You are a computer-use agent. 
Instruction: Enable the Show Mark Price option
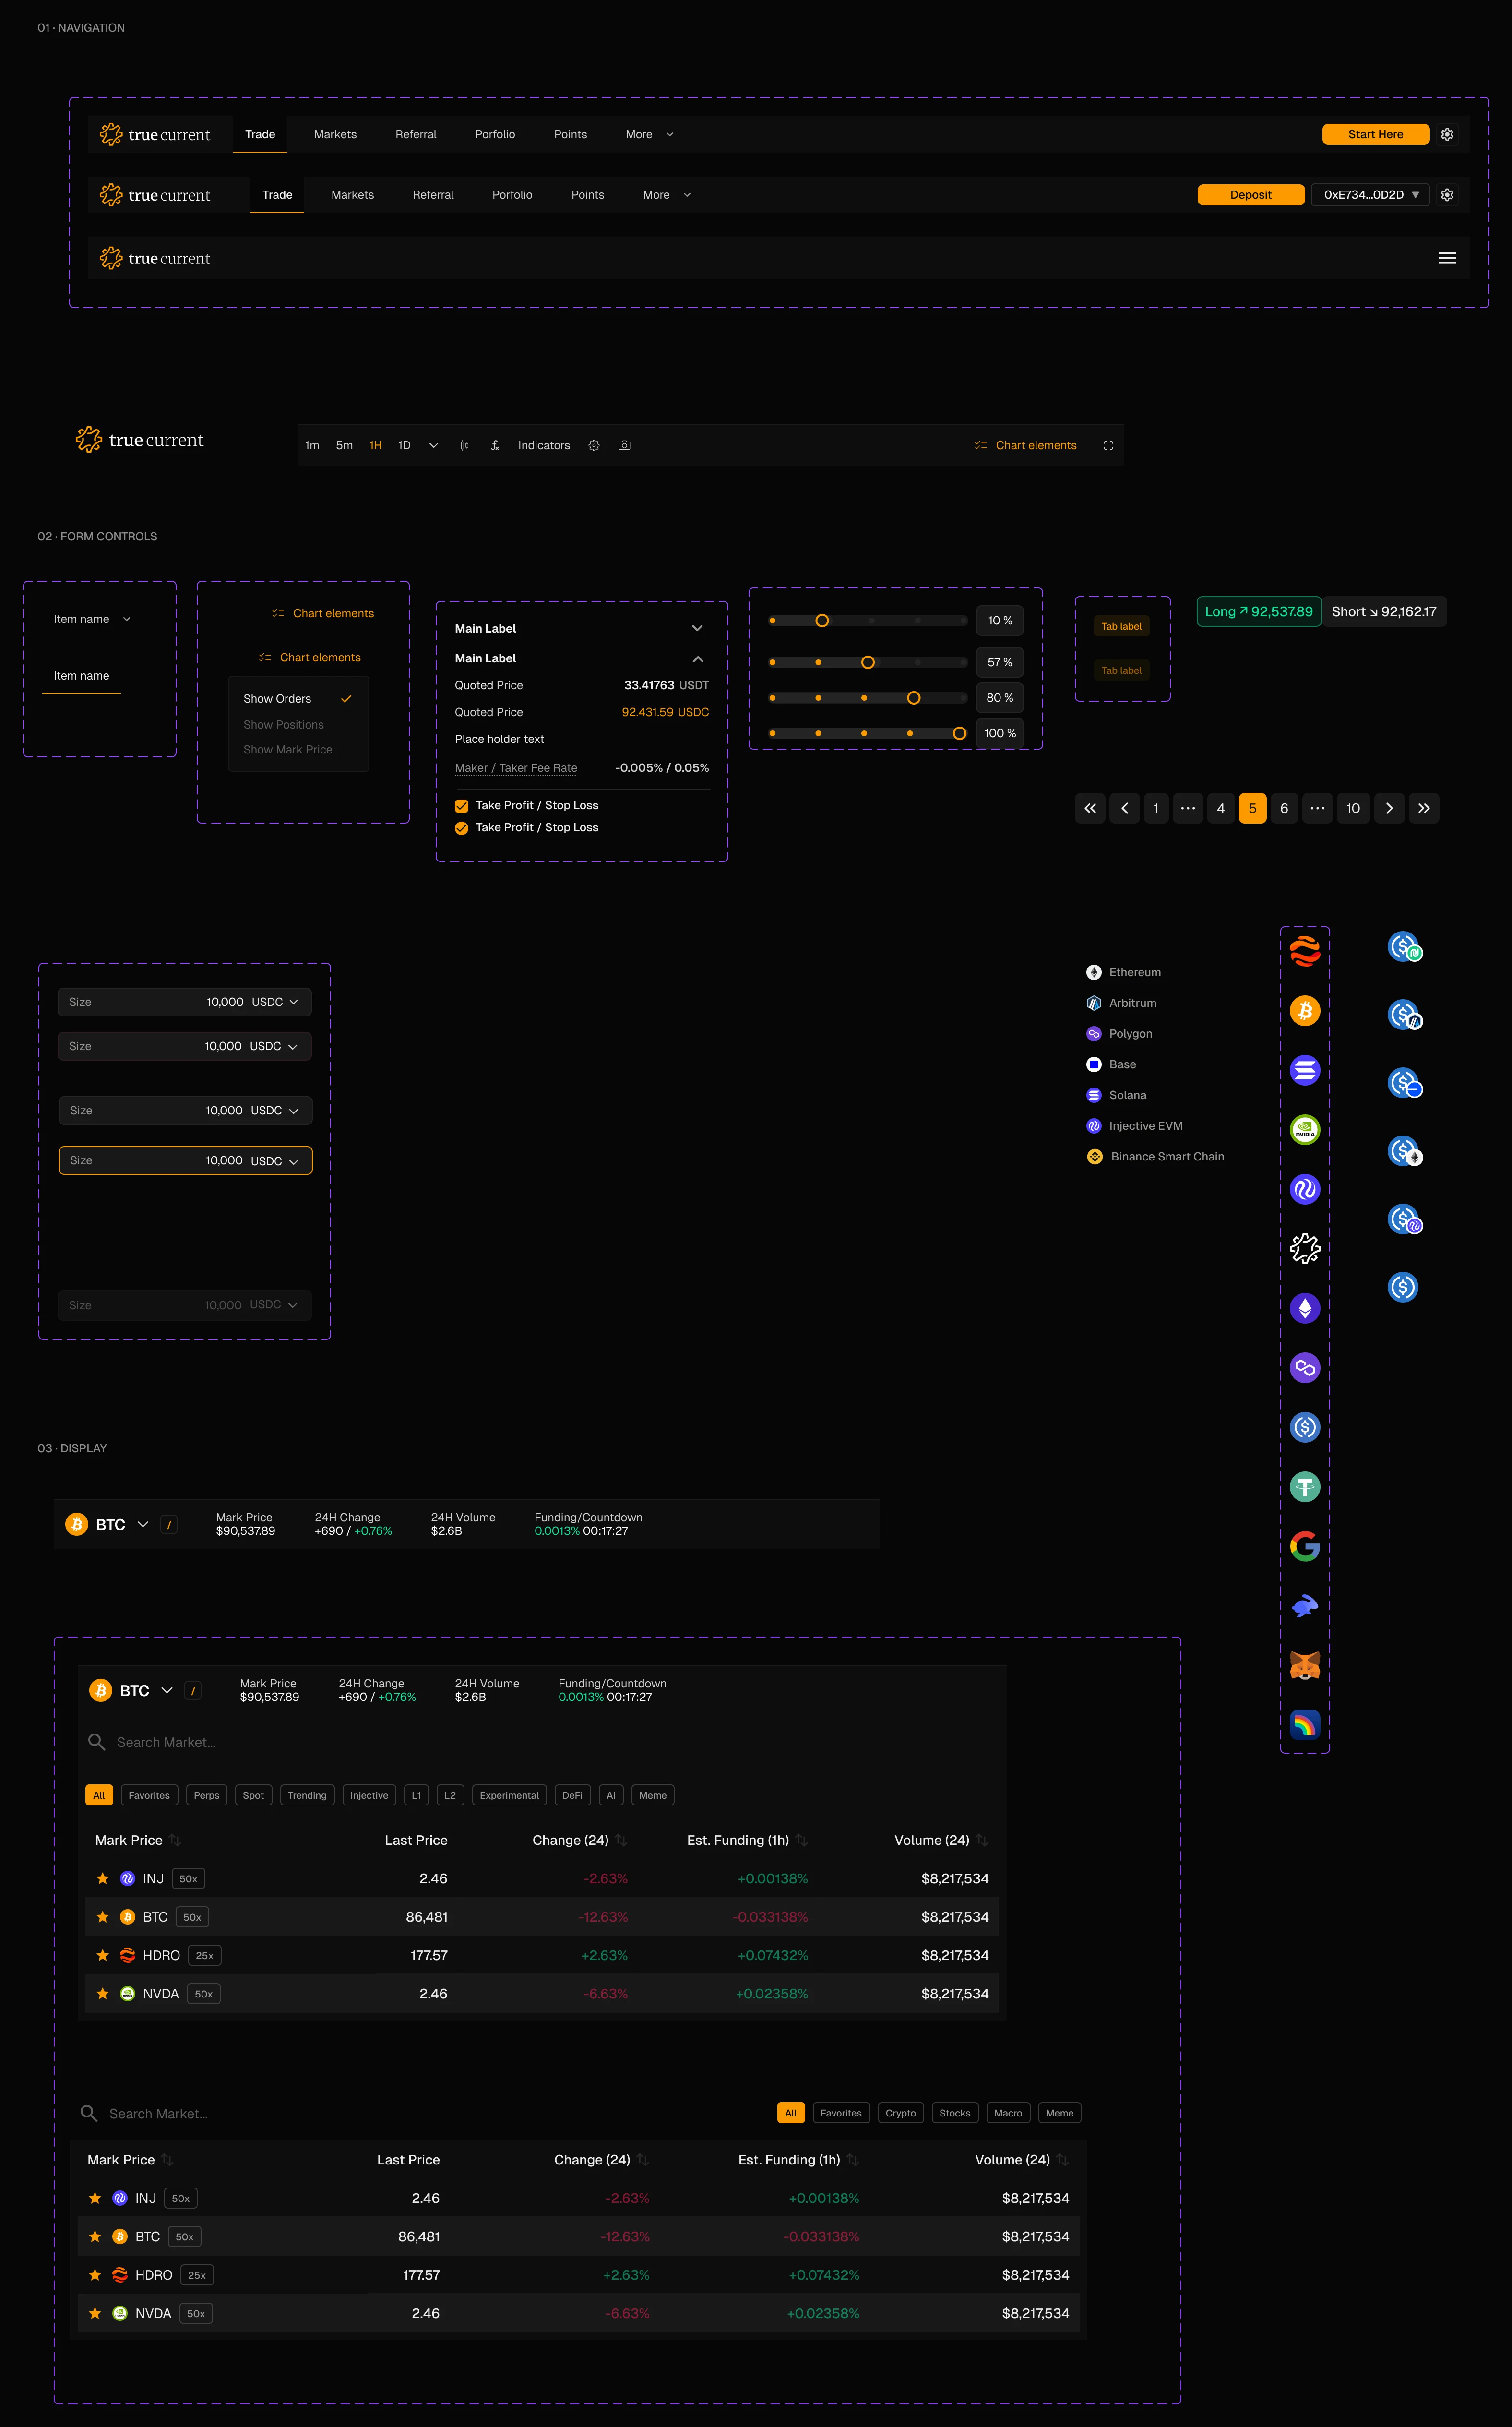click(x=288, y=750)
